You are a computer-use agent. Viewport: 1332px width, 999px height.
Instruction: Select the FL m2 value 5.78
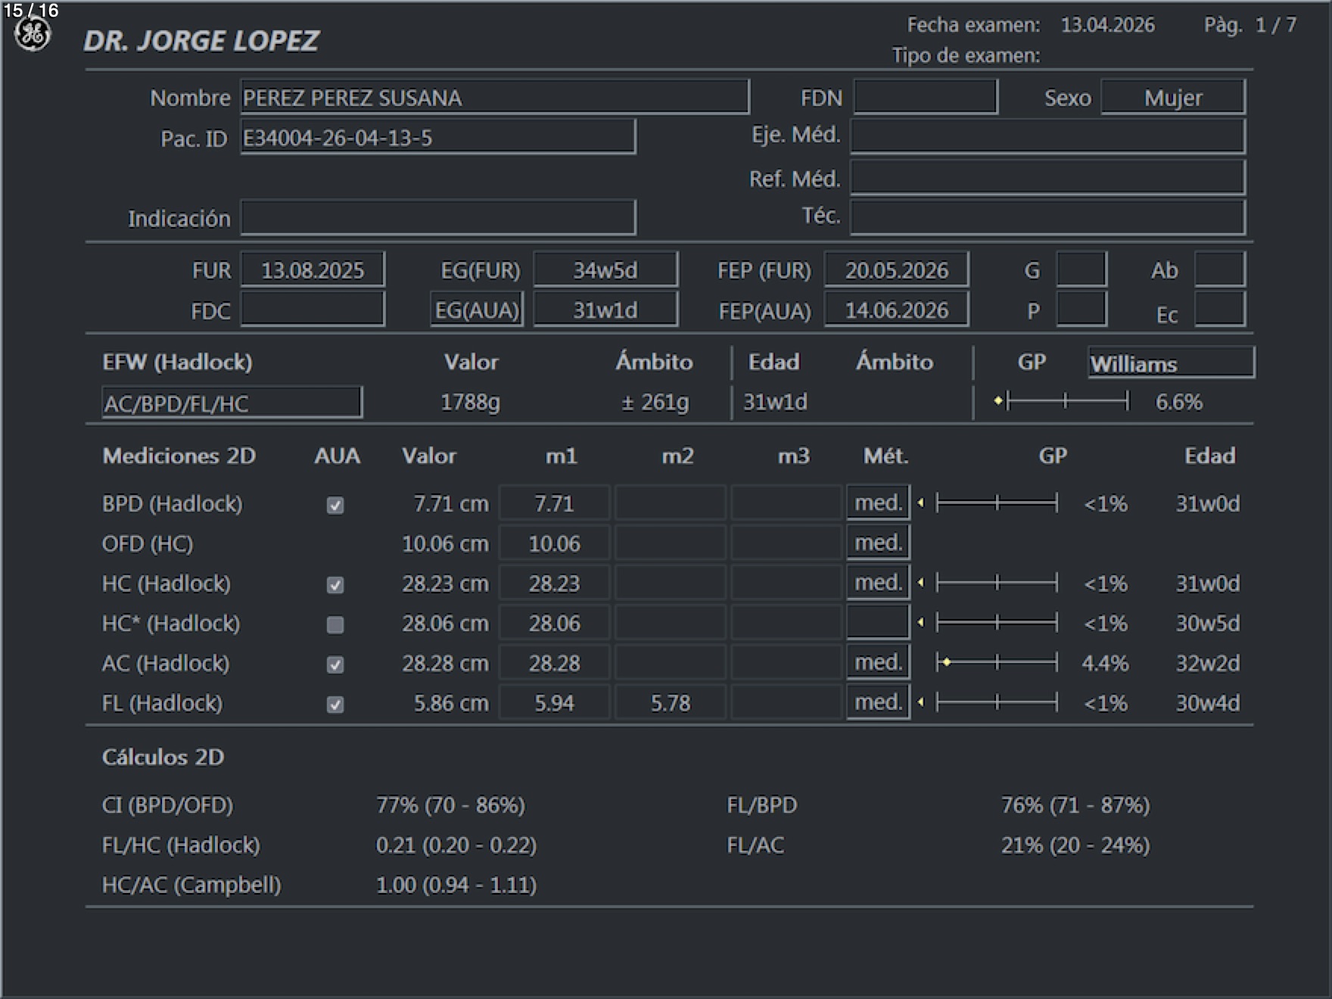671,703
